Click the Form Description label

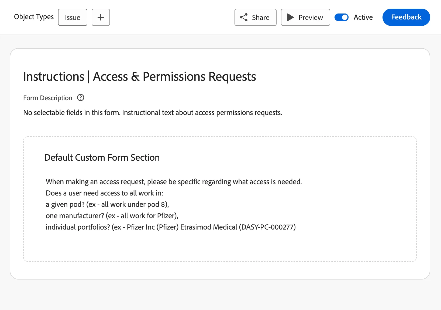pos(48,98)
